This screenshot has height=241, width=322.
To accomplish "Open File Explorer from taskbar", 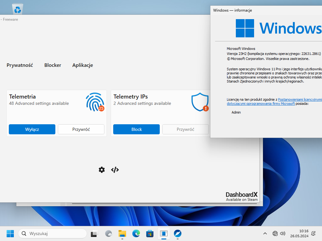I will (122, 233).
